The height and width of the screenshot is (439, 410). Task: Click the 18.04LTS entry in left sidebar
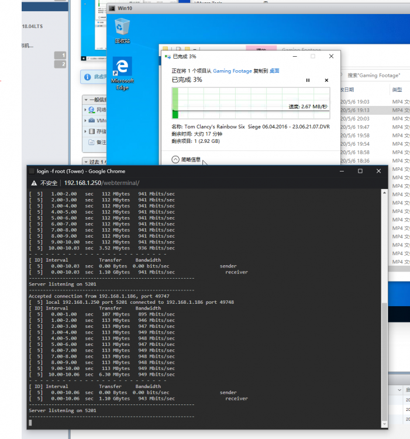32,26
